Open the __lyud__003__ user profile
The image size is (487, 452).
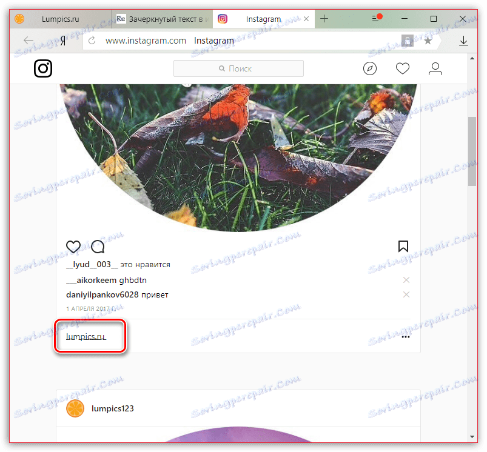coord(92,265)
